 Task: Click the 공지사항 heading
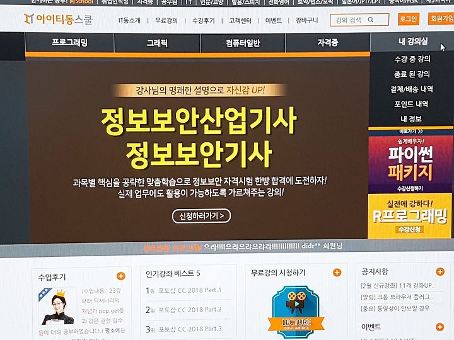(x=375, y=271)
